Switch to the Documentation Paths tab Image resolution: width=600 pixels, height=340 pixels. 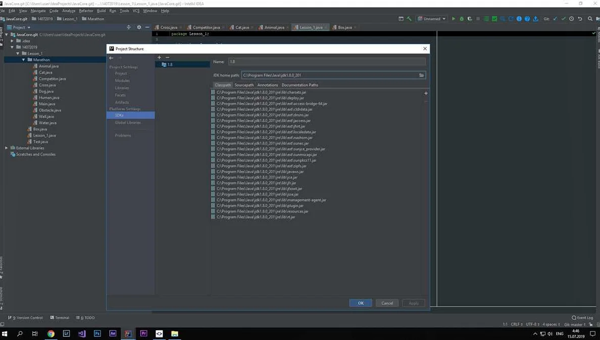(299, 85)
